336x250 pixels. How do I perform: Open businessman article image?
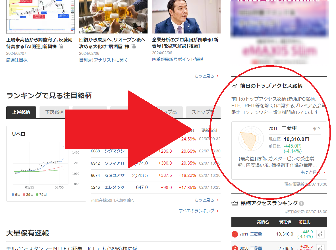(186, 17)
